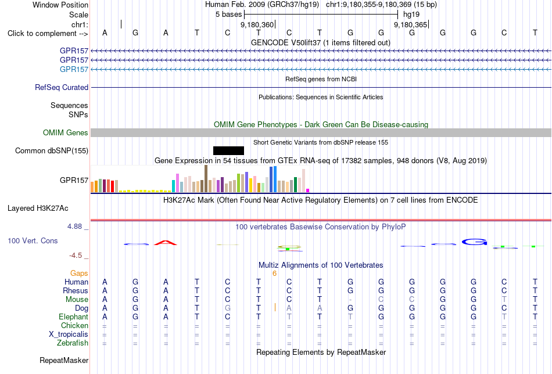This screenshot has width=552, height=374.
Task: Open the H3K27Ac Mark track title
Action: click(x=321, y=200)
